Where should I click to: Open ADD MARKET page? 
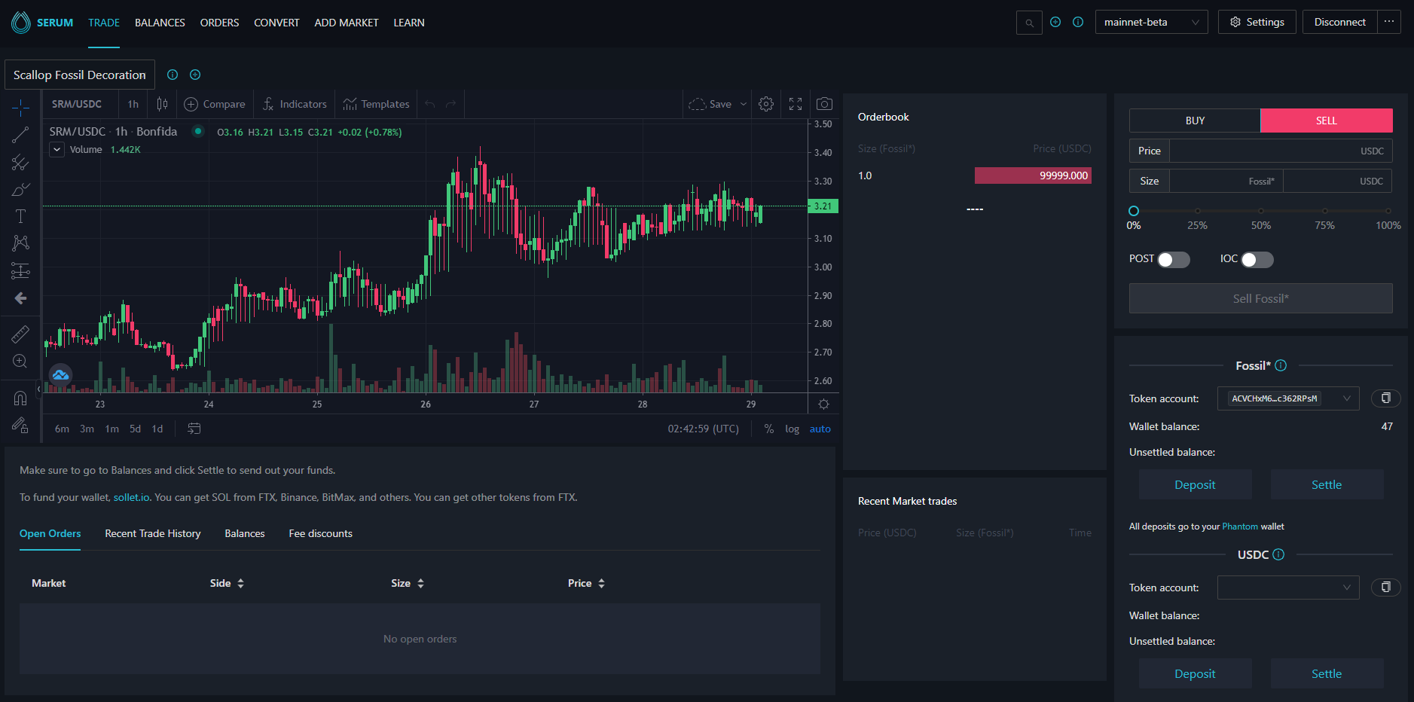(347, 23)
